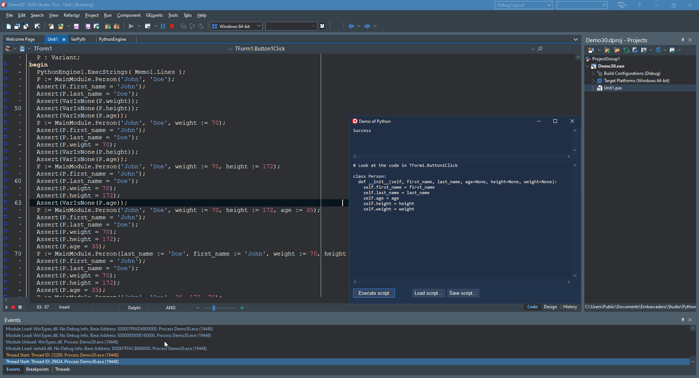Click the zoom out minus button
Viewport: 699px width, 378px height.
click(x=198, y=308)
